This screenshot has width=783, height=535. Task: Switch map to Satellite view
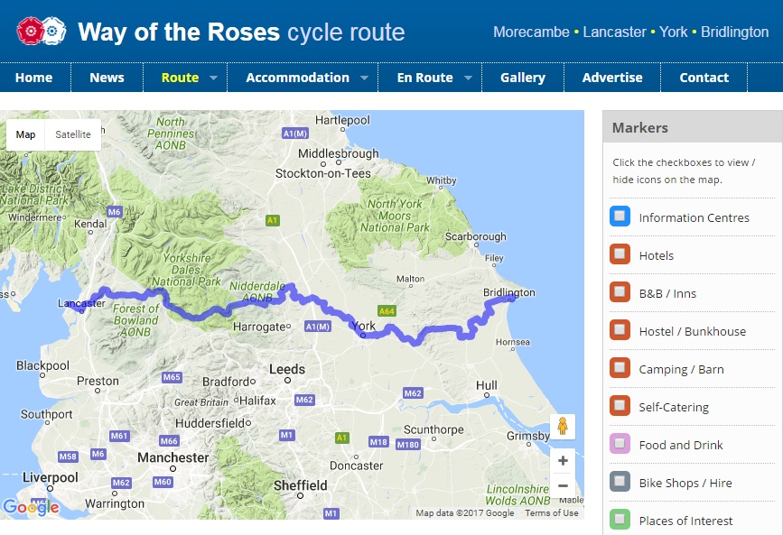pos(73,134)
